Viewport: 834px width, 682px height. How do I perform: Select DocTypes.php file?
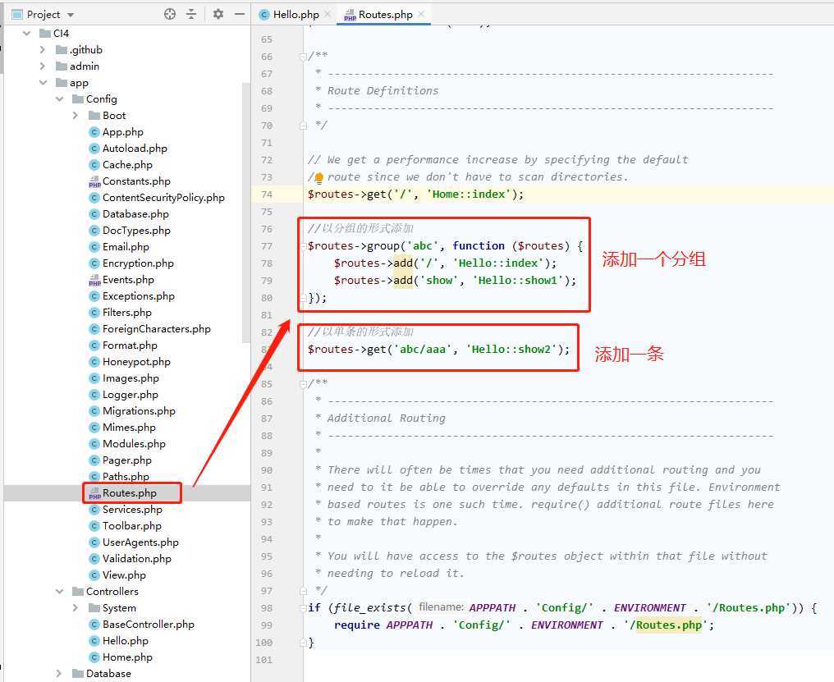tap(136, 231)
